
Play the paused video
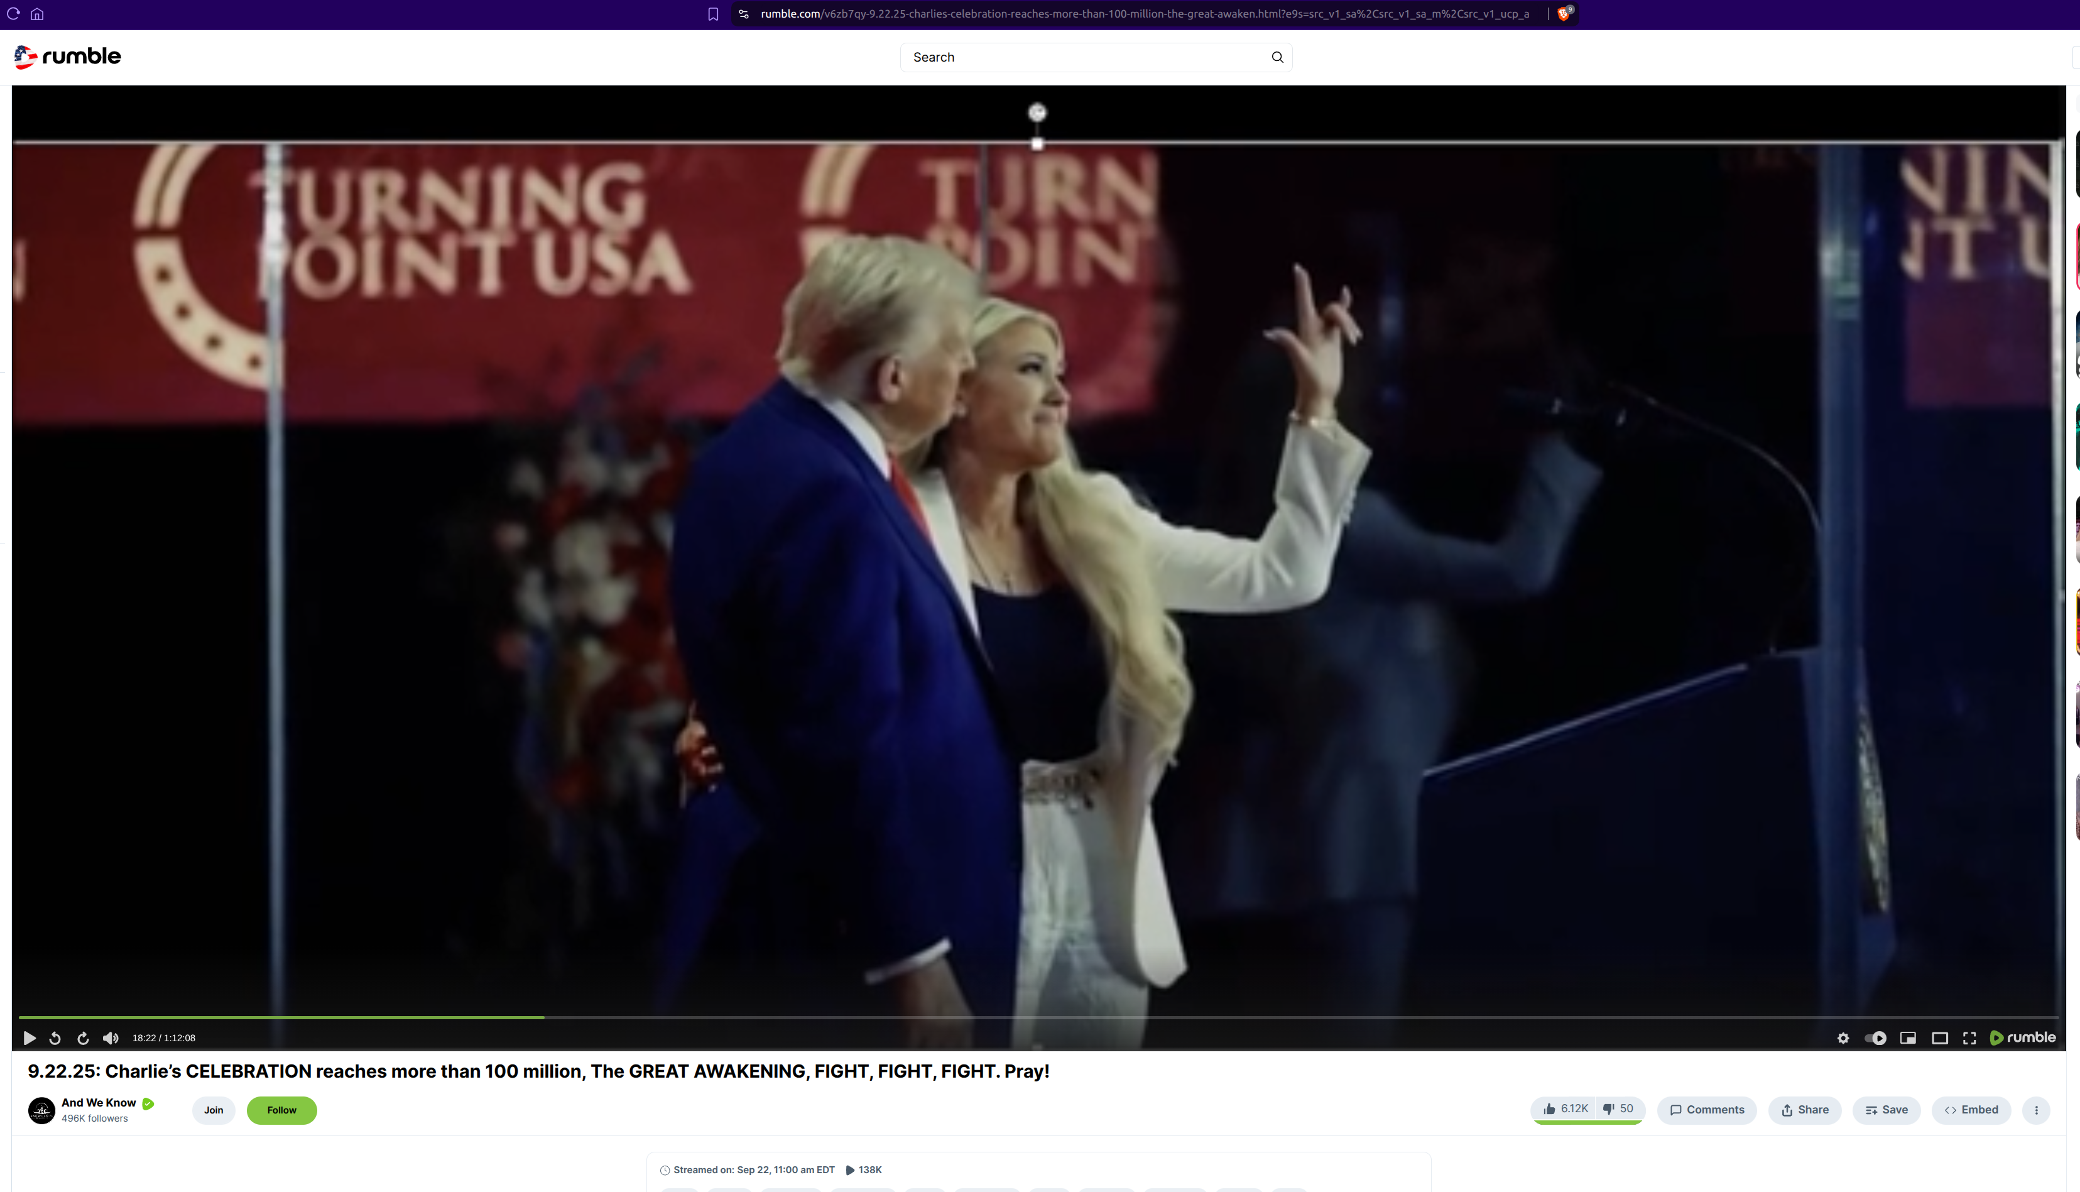[x=30, y=1038]
